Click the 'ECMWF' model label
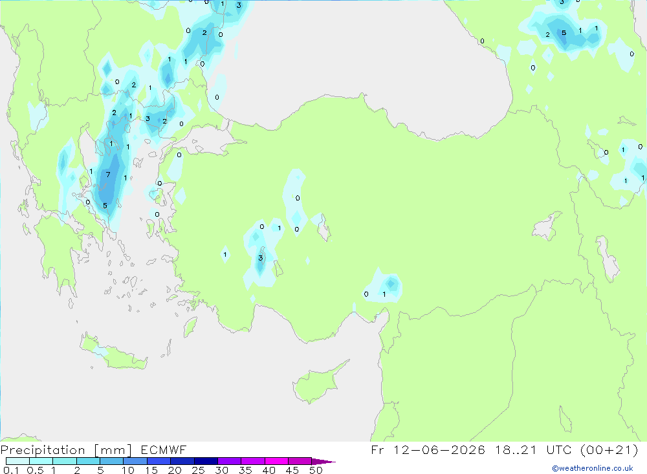Viewport: 647px width, 474px height. click(164, 449)
